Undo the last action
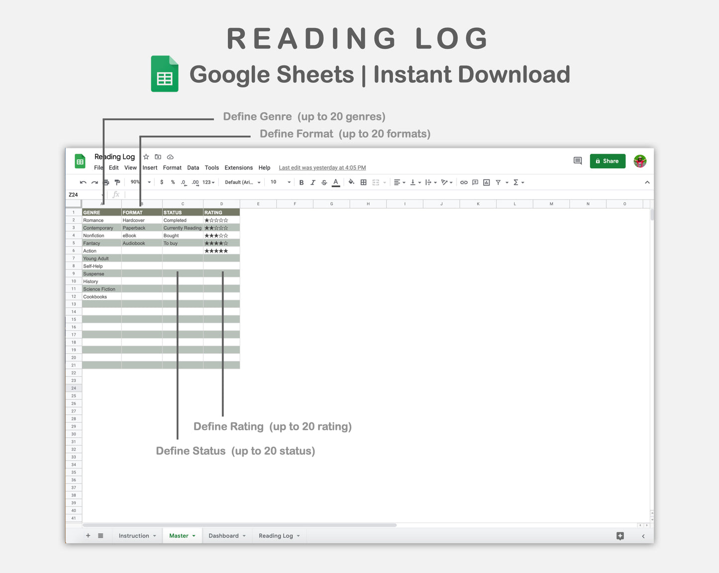 83,182
